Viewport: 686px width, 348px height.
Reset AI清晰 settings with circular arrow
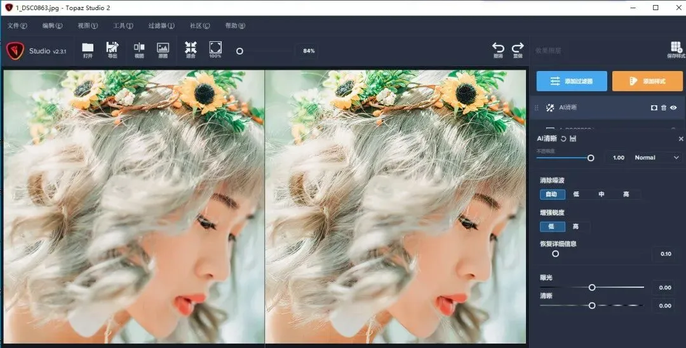[x=563, y=138]
